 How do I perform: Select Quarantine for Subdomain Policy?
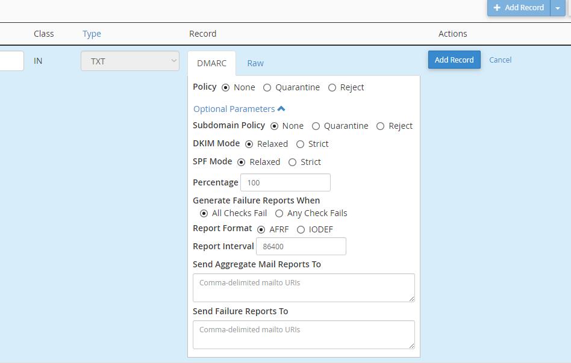[x=316, y=126]
